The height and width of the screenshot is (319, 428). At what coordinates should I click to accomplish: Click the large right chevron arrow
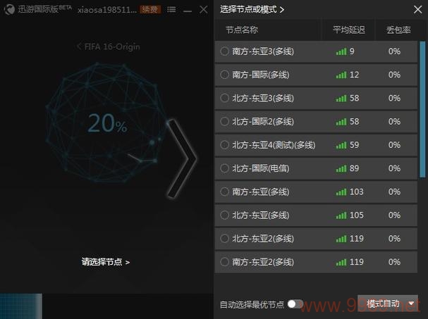pos(181,158)
